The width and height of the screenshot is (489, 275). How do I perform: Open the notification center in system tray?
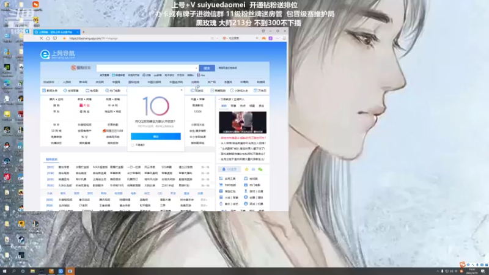pos(483,271)
